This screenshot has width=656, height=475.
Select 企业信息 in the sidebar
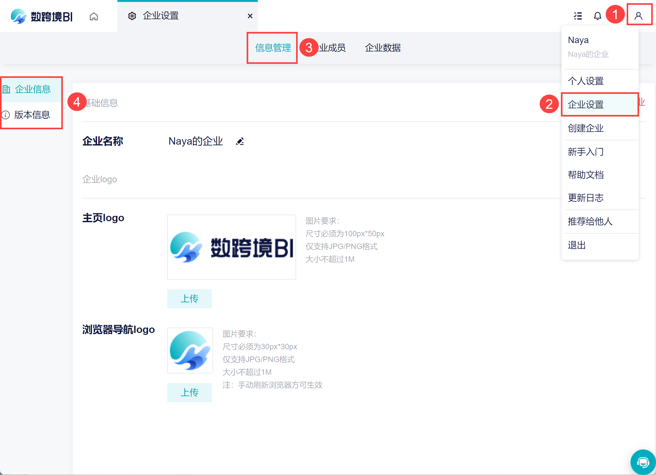point(33,89)
